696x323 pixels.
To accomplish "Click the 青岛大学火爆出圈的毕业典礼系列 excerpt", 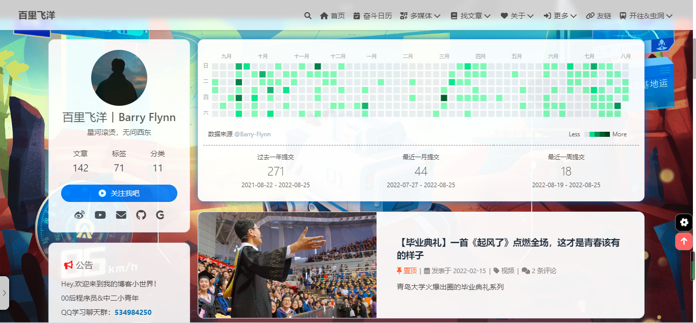I will 450,287.
